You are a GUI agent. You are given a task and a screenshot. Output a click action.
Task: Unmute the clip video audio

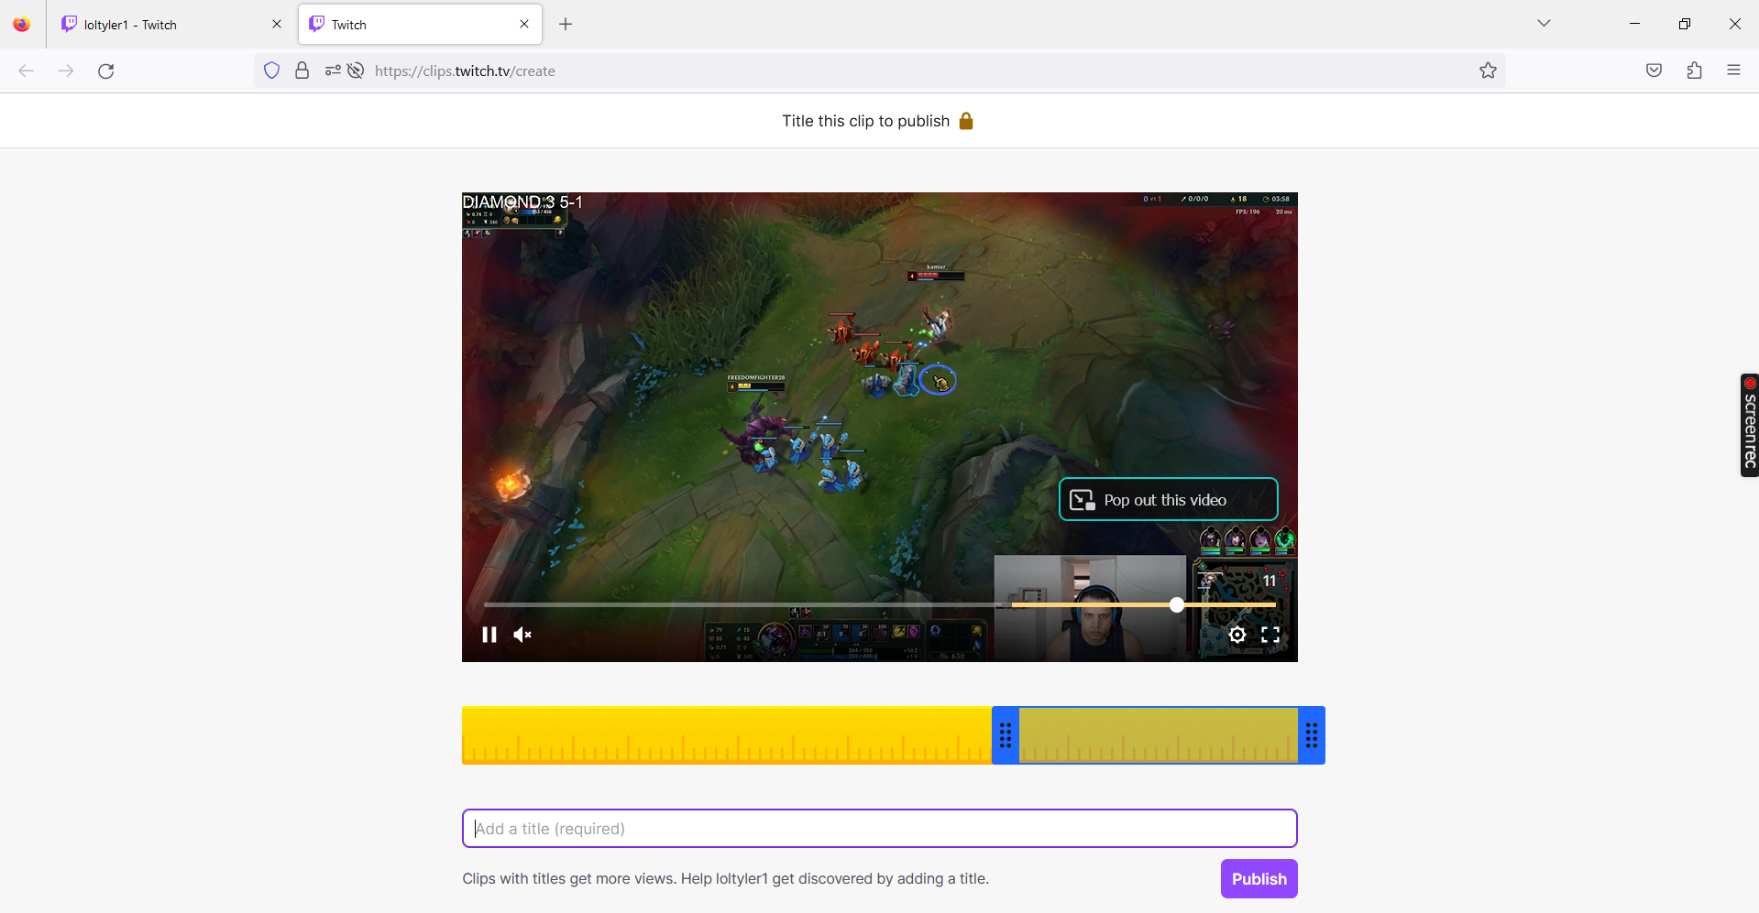(x=522, y=635)
